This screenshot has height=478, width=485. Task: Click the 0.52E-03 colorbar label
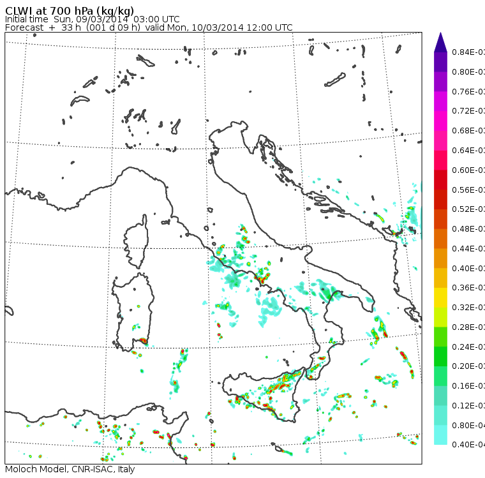(468, 209)
